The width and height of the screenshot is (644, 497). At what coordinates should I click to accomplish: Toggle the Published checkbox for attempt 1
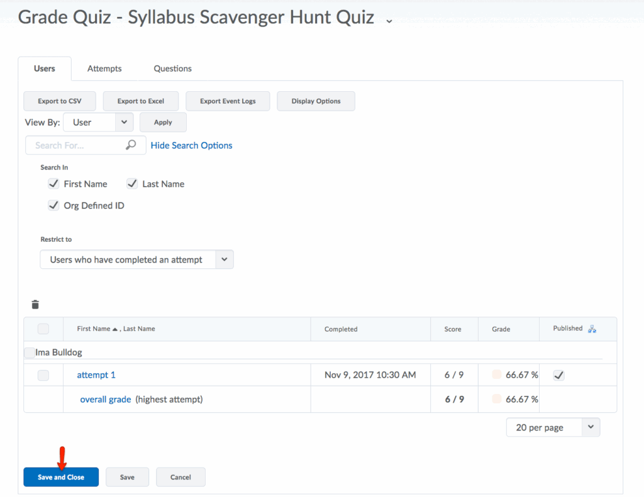[558, 375]
